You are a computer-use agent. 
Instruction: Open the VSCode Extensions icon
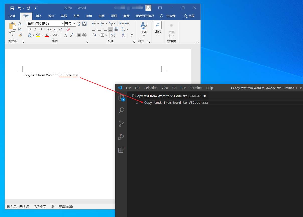coord(121,150)
